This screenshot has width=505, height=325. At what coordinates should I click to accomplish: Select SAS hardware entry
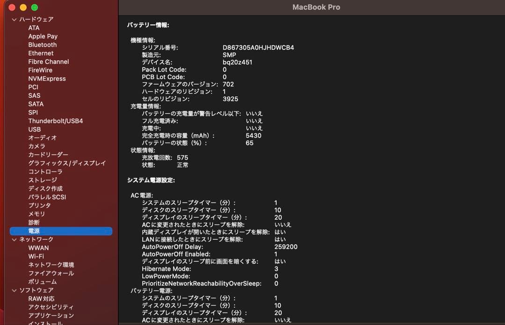tap(34, 95)
